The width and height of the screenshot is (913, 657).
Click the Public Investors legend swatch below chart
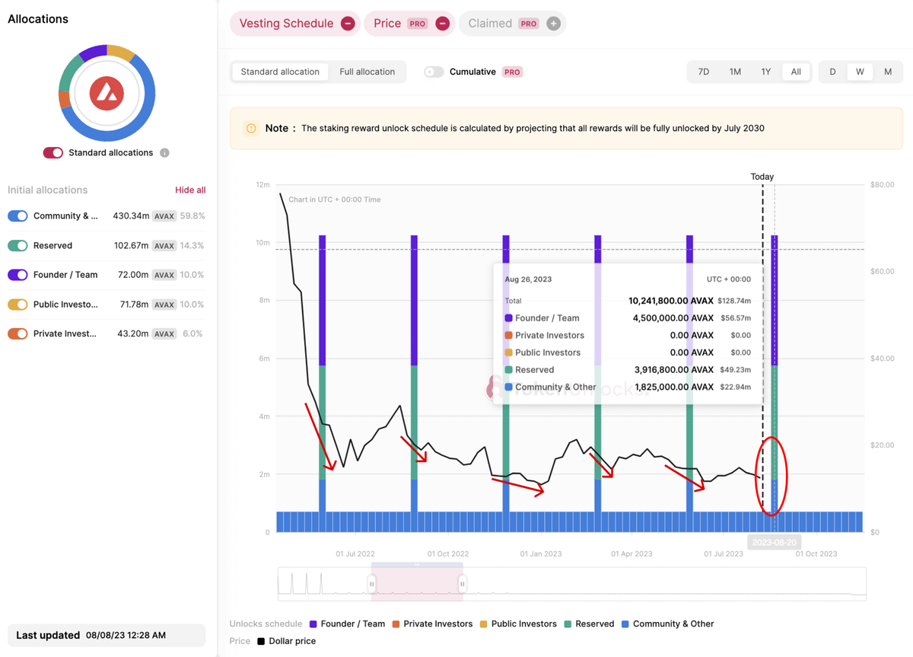point(484,624)
